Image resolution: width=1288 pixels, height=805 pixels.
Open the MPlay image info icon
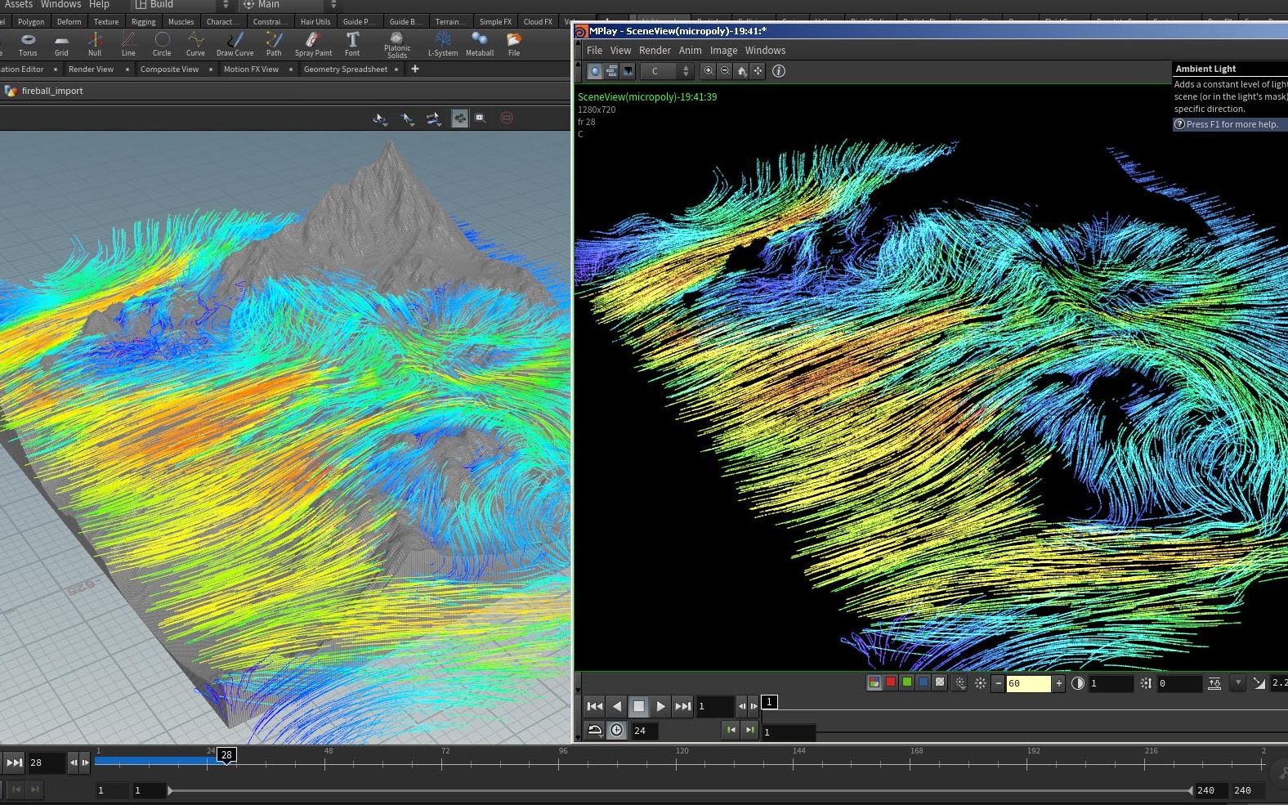tap(779, 71)
